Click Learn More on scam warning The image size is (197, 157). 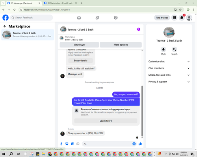coord(106,121)
